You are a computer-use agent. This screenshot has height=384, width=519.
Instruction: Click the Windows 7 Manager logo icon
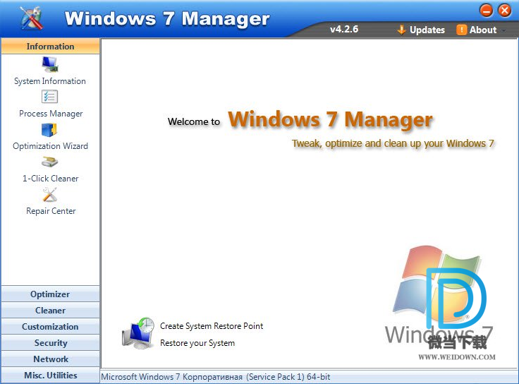(x=31, y=18)
